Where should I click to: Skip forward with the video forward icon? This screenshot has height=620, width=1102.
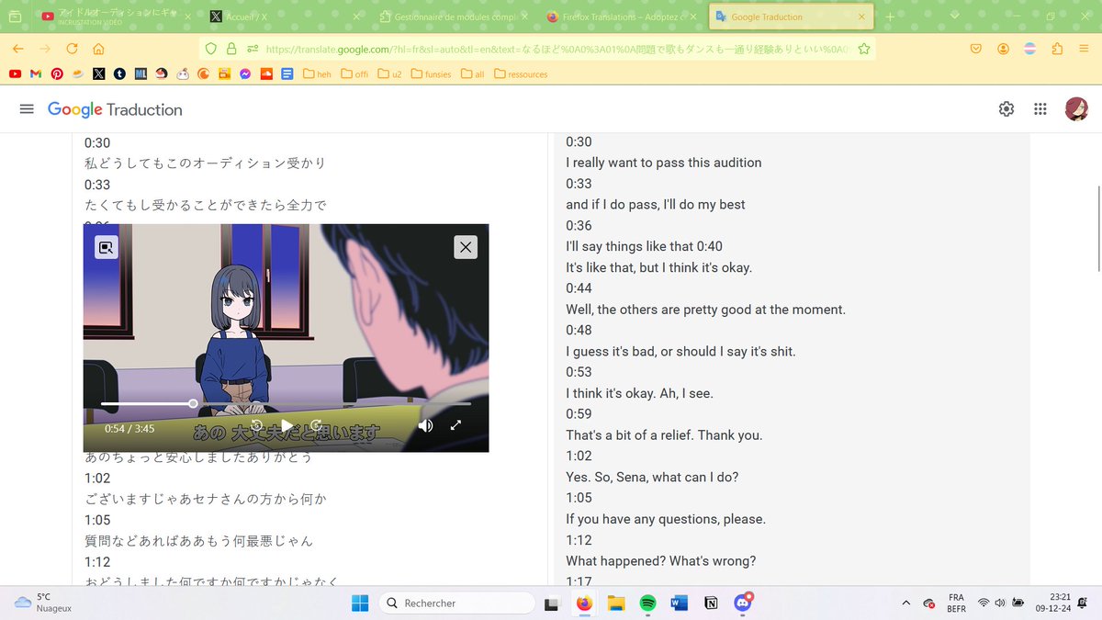point(316,425)
